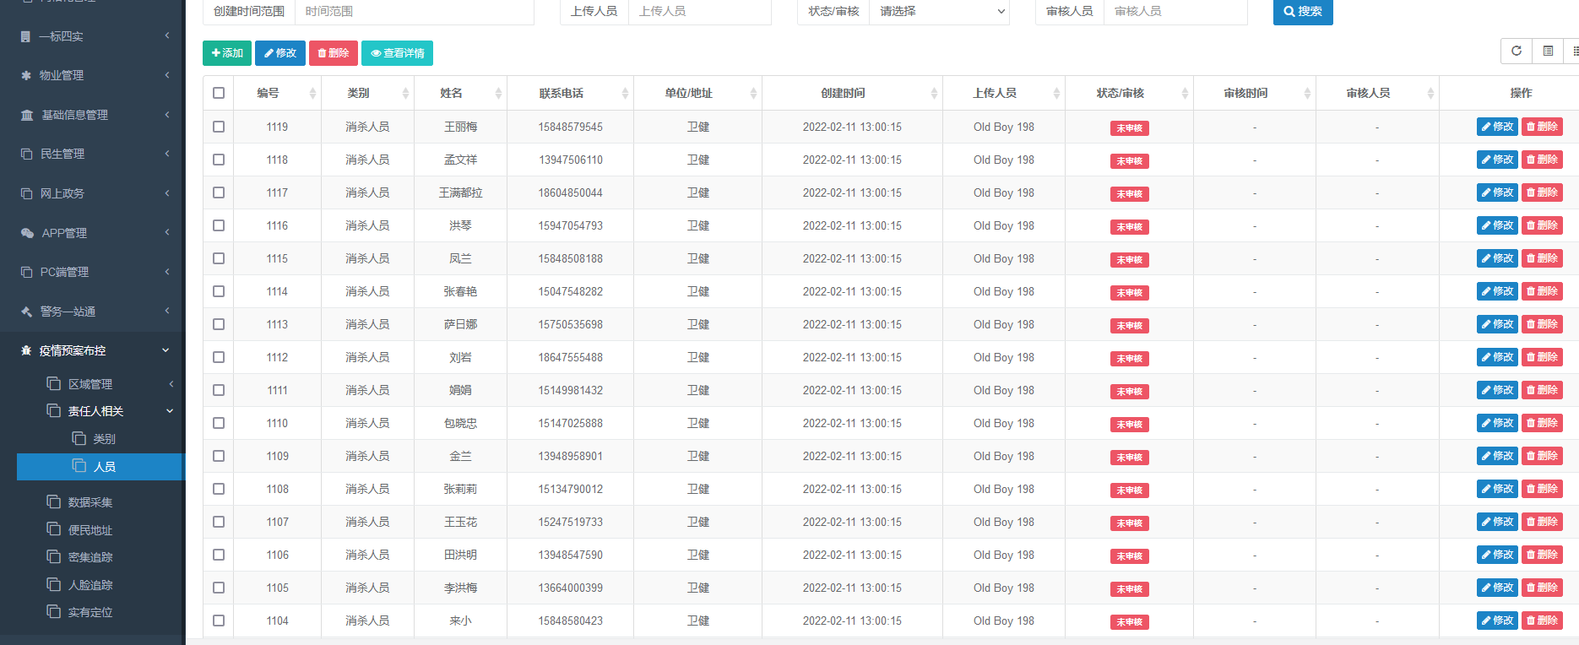Select checkbox for row 1110
This screenshot has height=645, width=1579.
[x=219, y=423]
